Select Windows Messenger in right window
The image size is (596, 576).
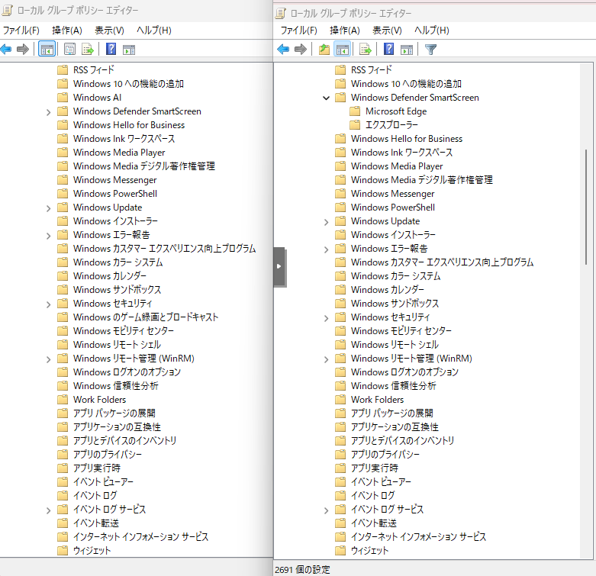point(393,194)
